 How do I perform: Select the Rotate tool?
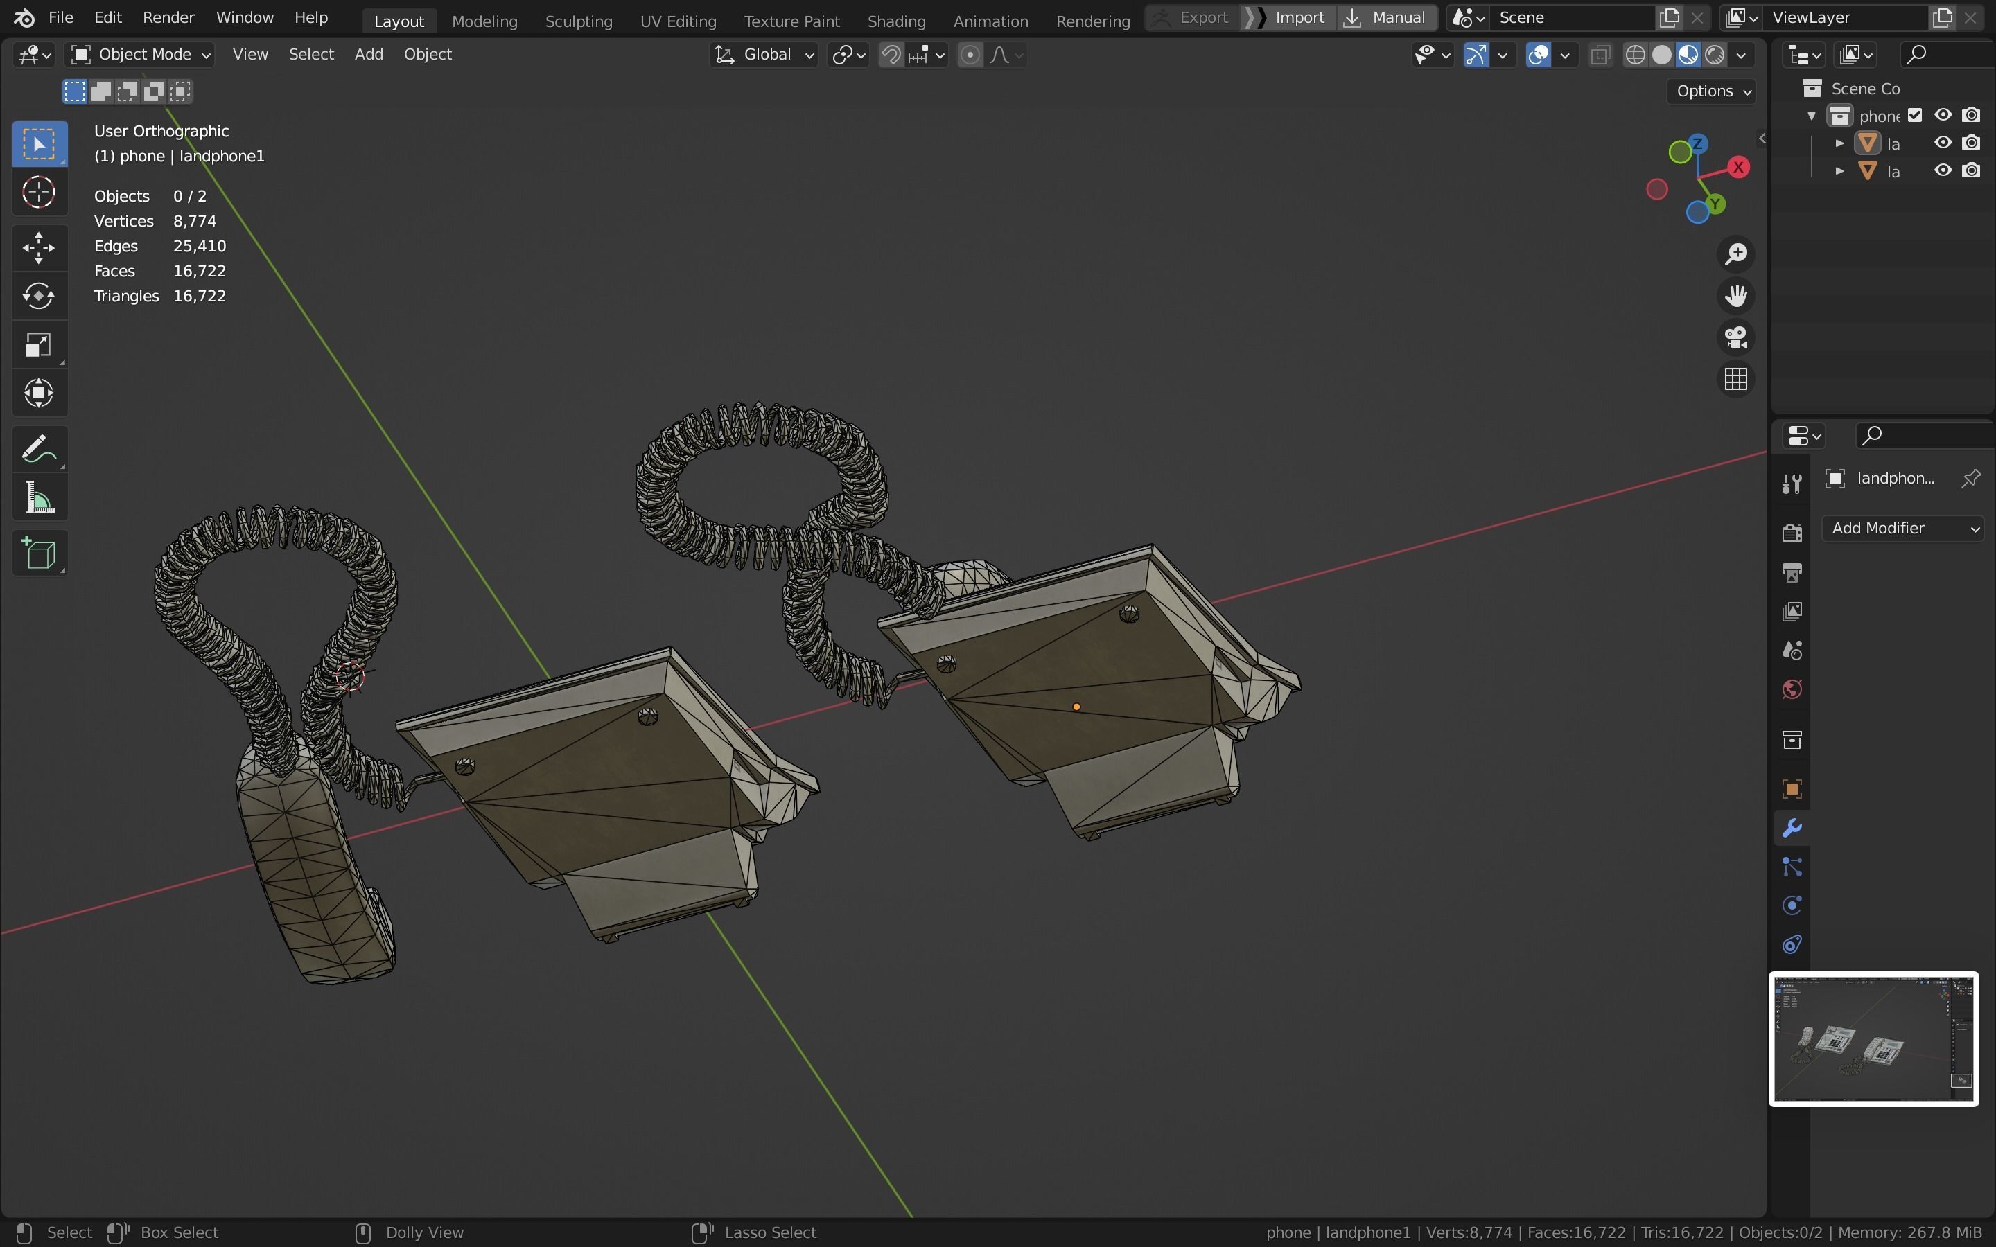[x=39, y=296]
